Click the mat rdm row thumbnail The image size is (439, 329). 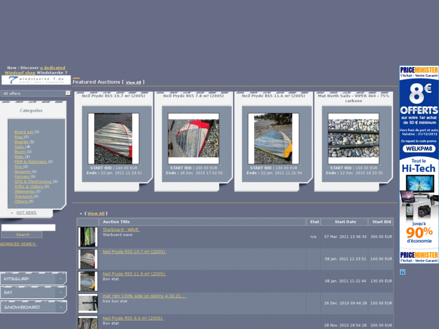click(x=88, y=303)
